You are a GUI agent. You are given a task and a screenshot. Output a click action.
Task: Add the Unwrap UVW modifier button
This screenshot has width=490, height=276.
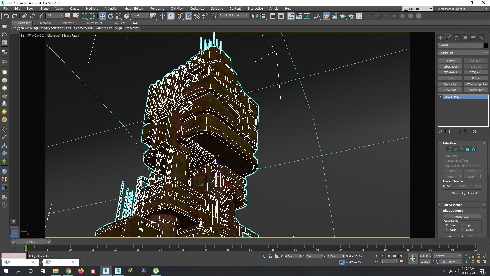point(476,90)
